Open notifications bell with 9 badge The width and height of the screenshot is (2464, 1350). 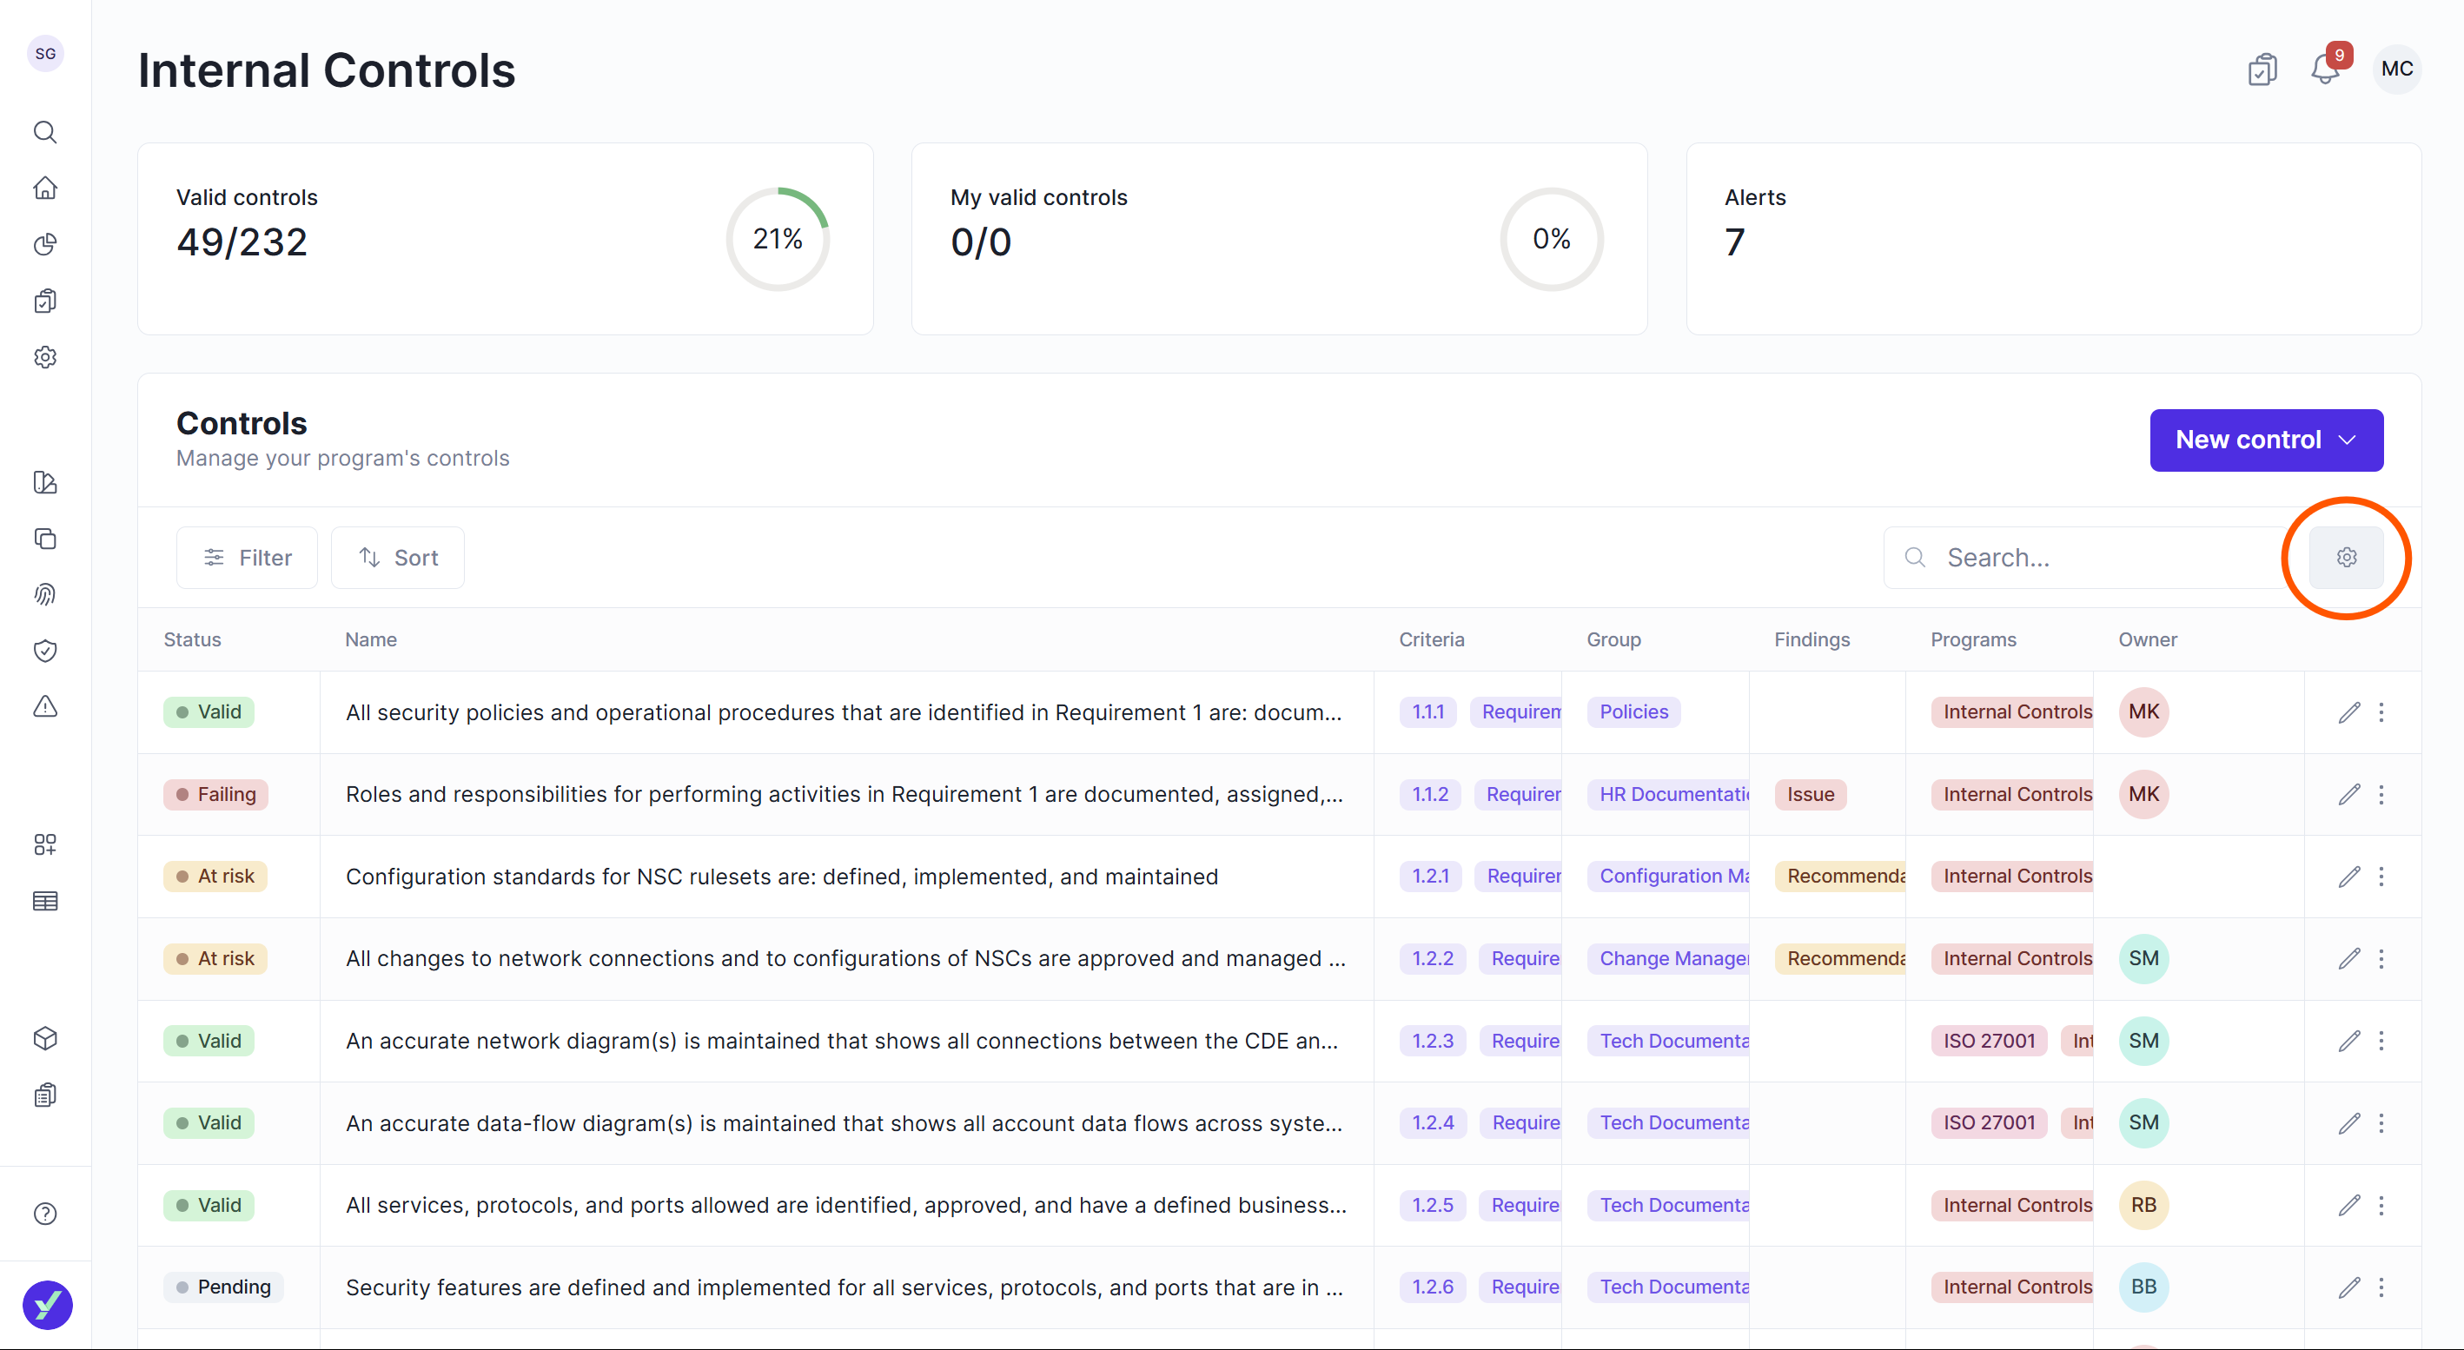pyautogui.click(x=2324, y=69)
